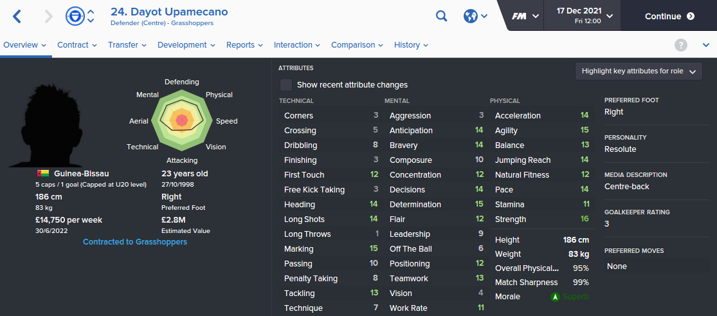The height and width of the screenshot is (316, 717).
Task: Click the Superb morale arrow icon
Action: 555,297
